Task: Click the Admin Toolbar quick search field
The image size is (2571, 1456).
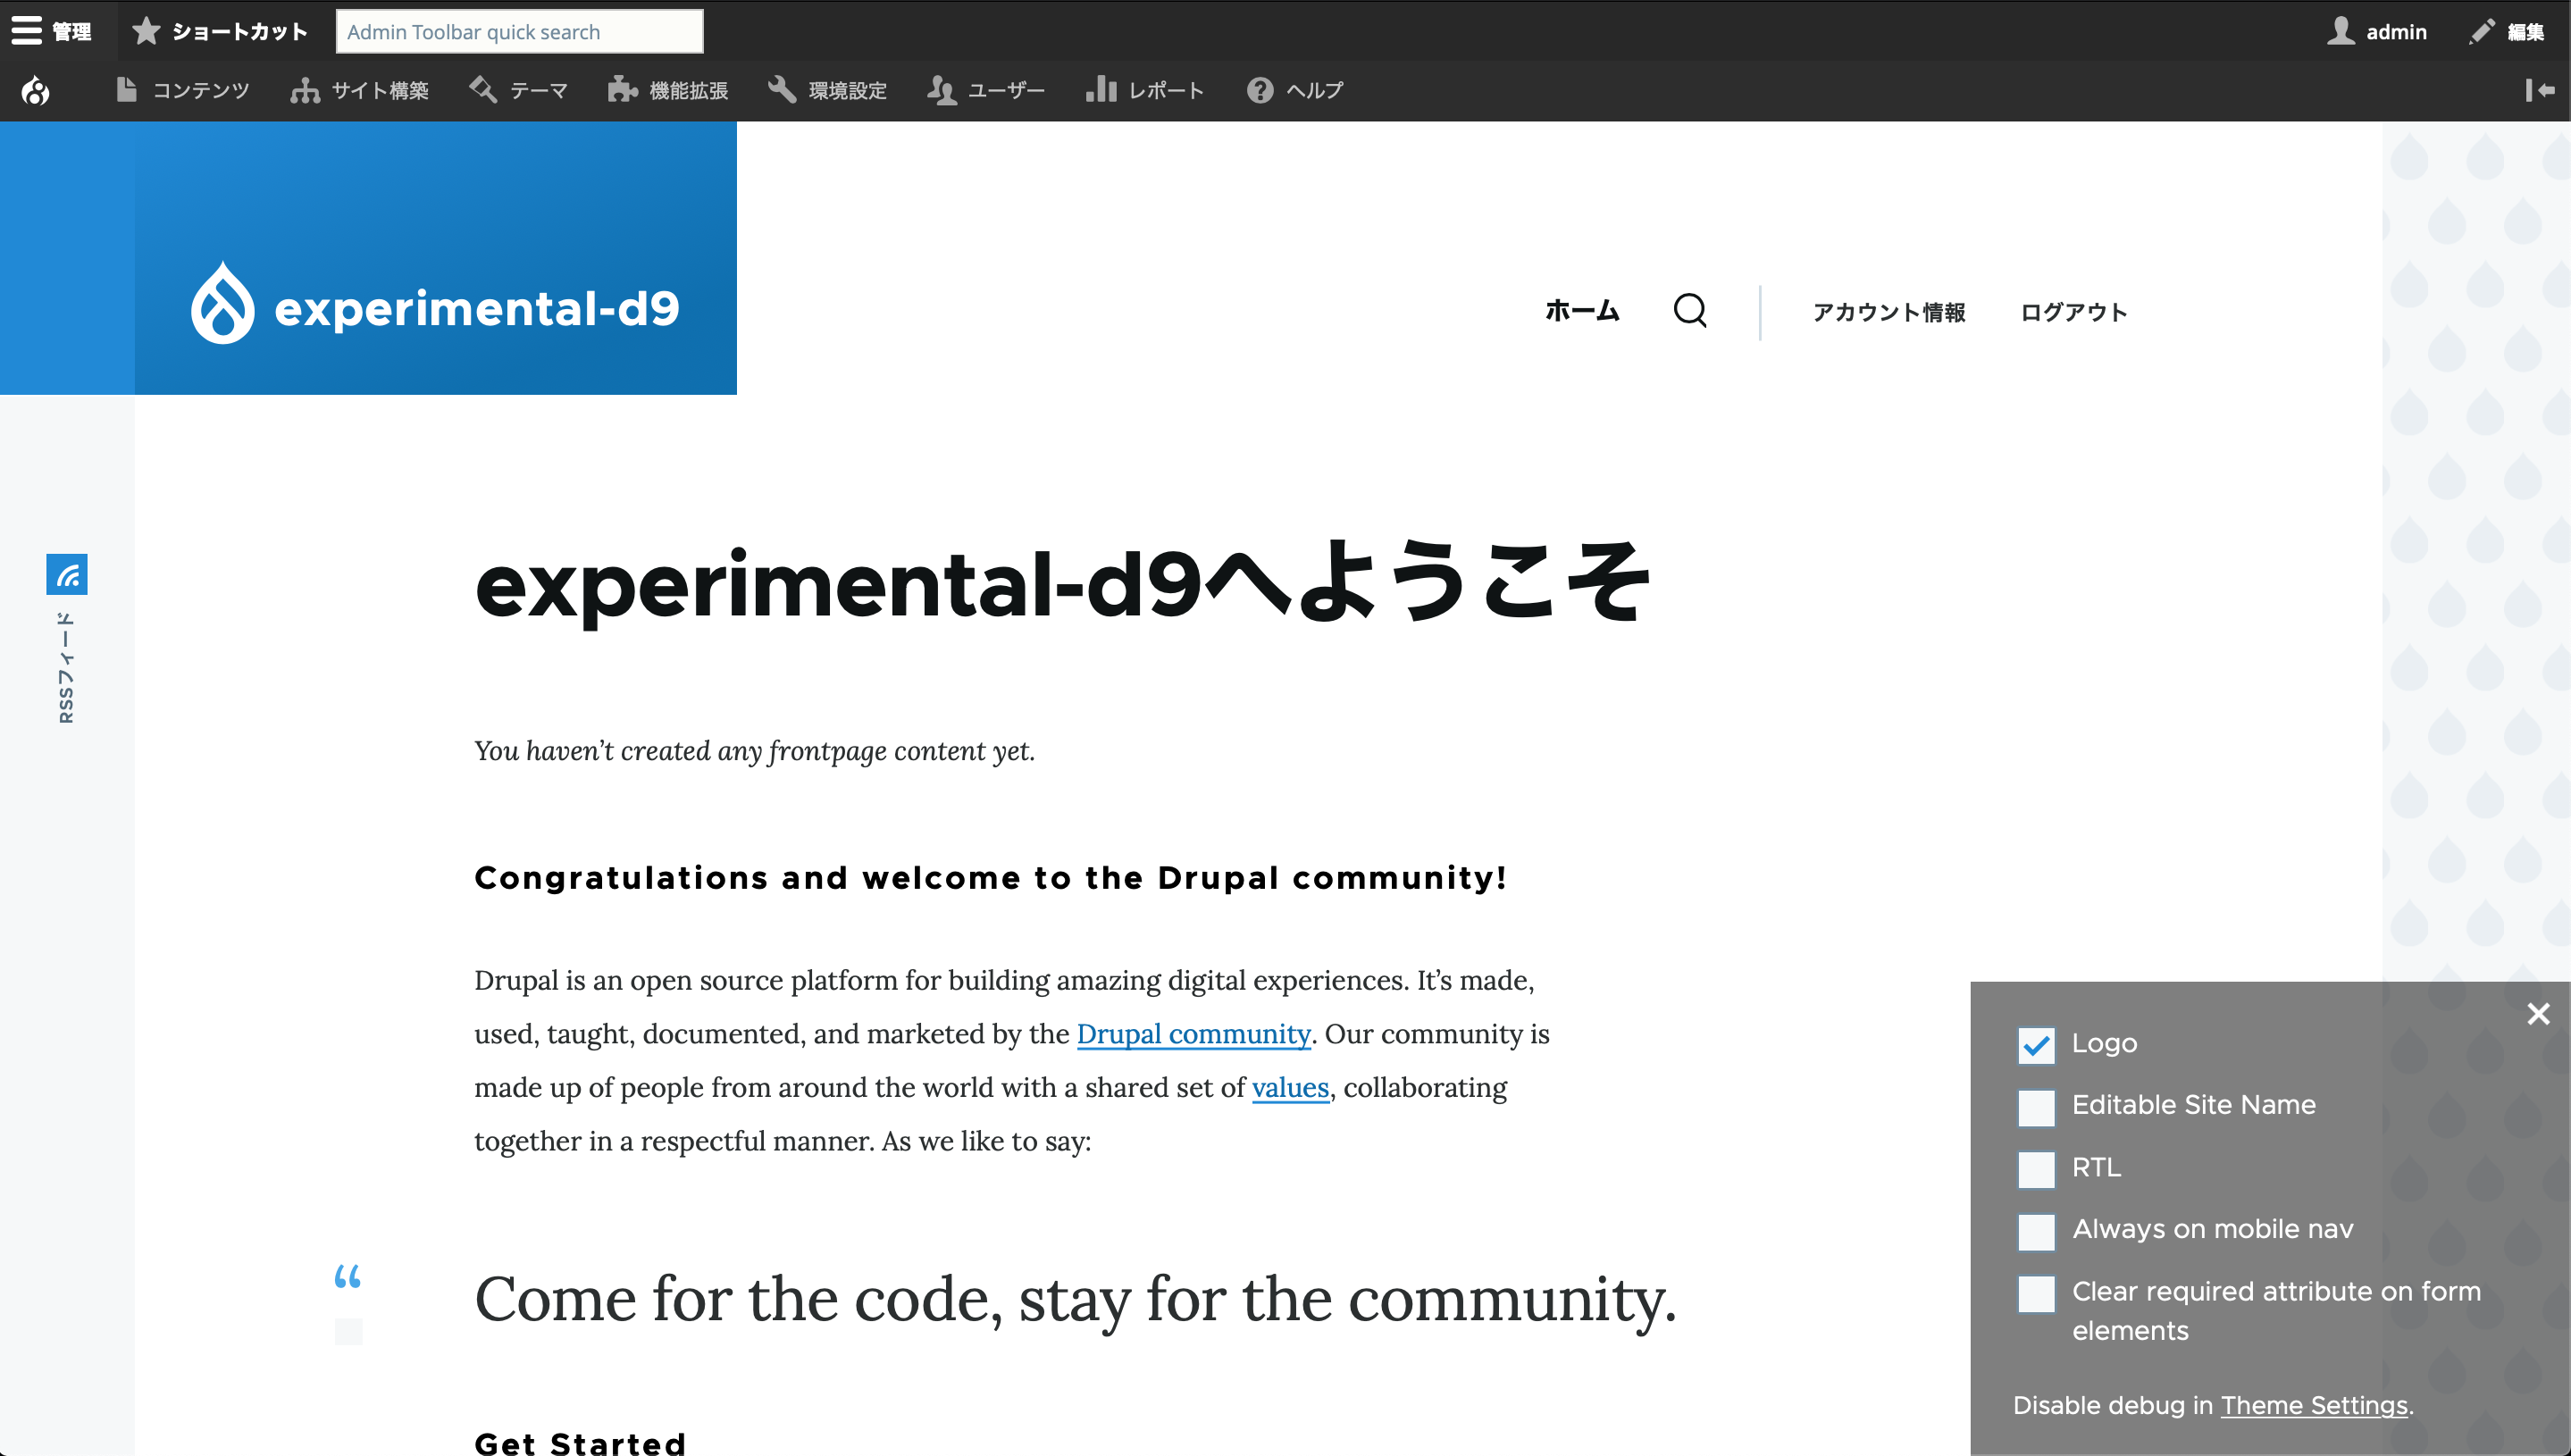Action: click(519, 31)
